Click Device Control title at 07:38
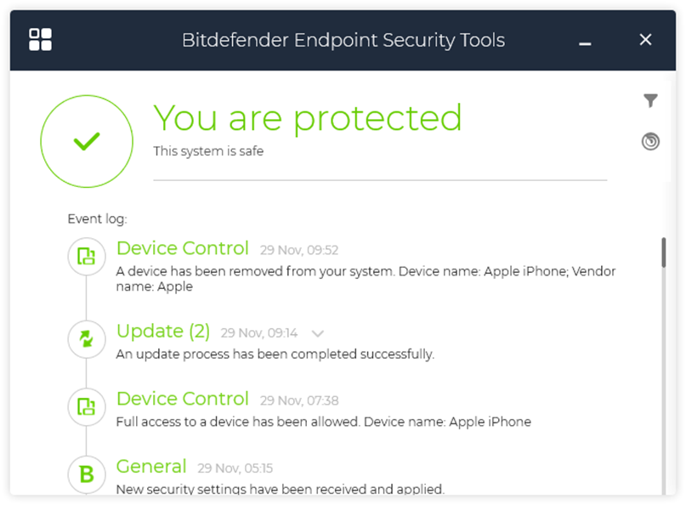The width and height of the screenshot is (686, 505). (182, 399)
